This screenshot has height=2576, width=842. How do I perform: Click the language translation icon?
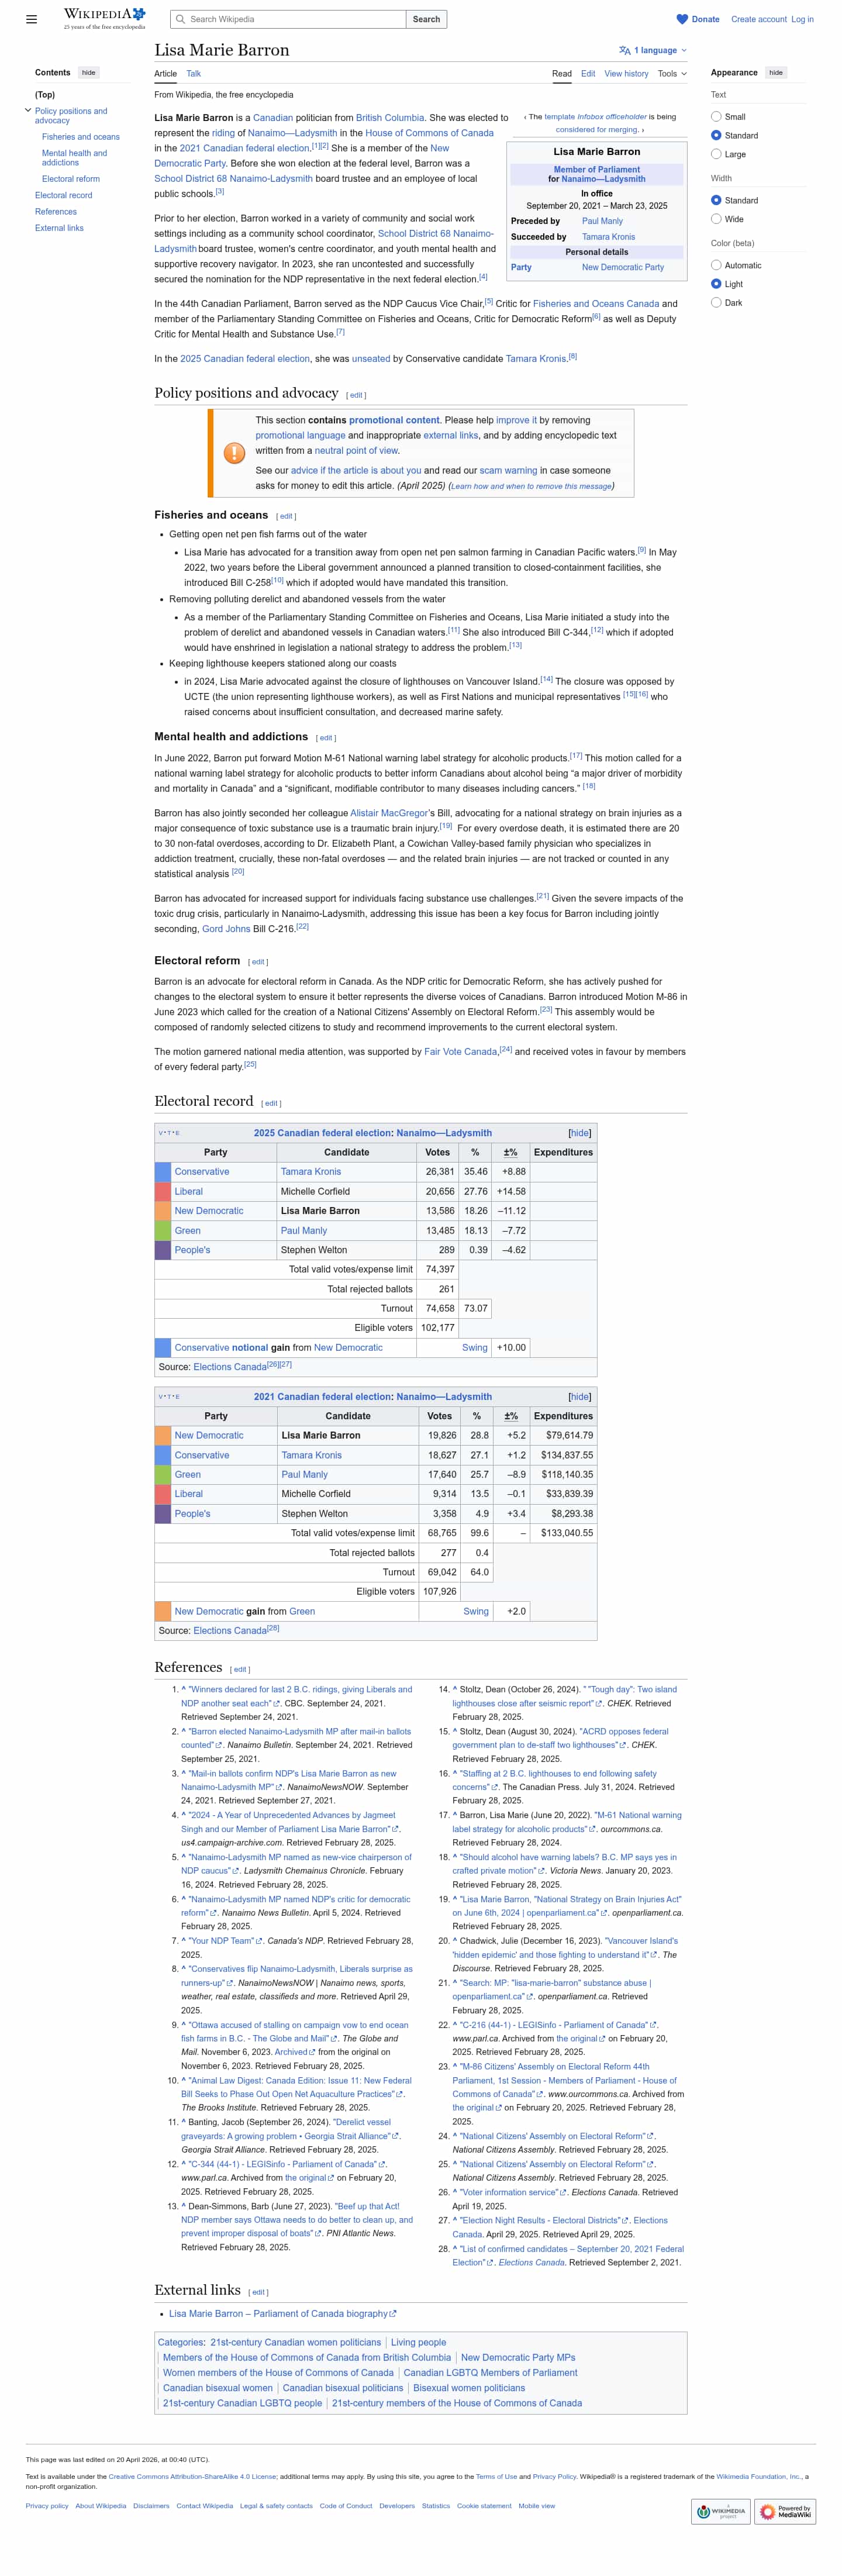pyautogui.click(x=624, y=50)
